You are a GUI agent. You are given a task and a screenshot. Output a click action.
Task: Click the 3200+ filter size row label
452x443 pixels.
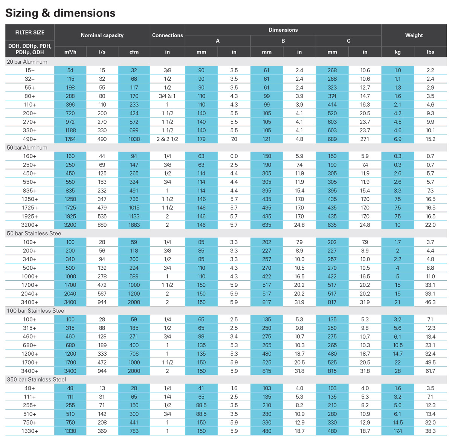tap(30, 225)
